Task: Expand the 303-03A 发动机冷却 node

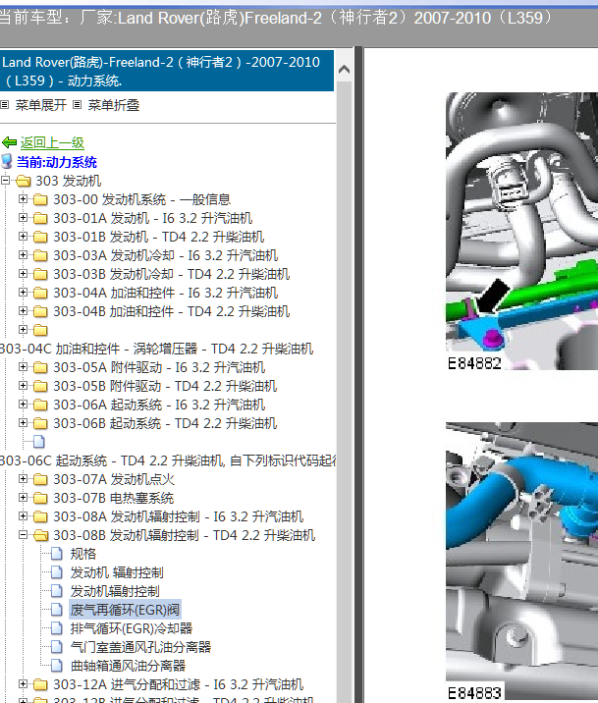Action: pyautogui.click(x=23, y=254)
